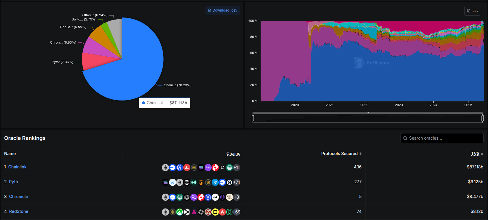Click the Avalanche icon in RedStone row
The image size is (488, 220).
click(222, 212)
